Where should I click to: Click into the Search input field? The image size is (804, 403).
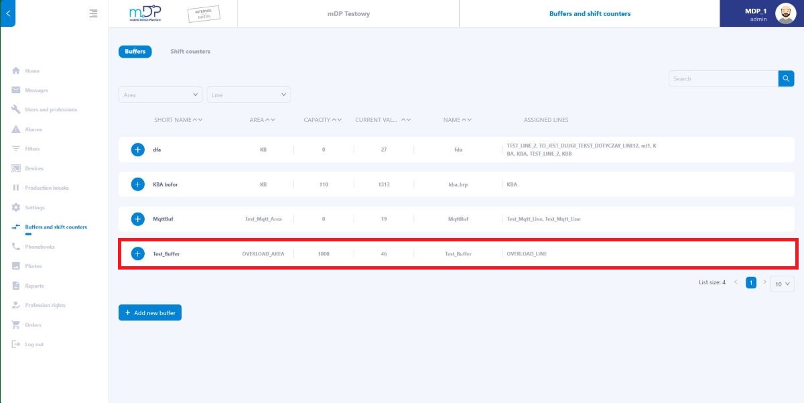(723, 78)
